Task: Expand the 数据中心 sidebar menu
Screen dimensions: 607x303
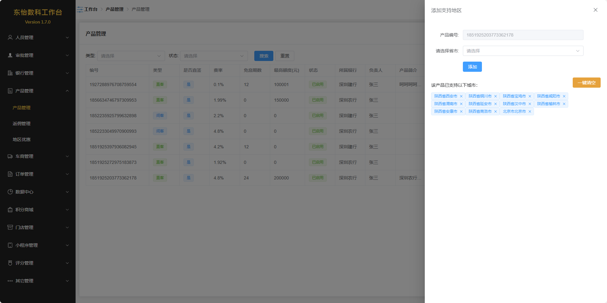Action: pos(38,192)
